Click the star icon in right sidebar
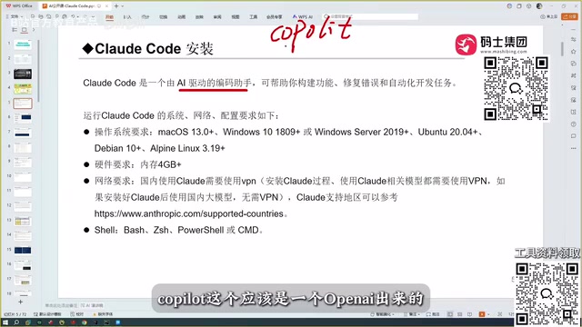The image size is (582, 327). (x=574, y=52)
